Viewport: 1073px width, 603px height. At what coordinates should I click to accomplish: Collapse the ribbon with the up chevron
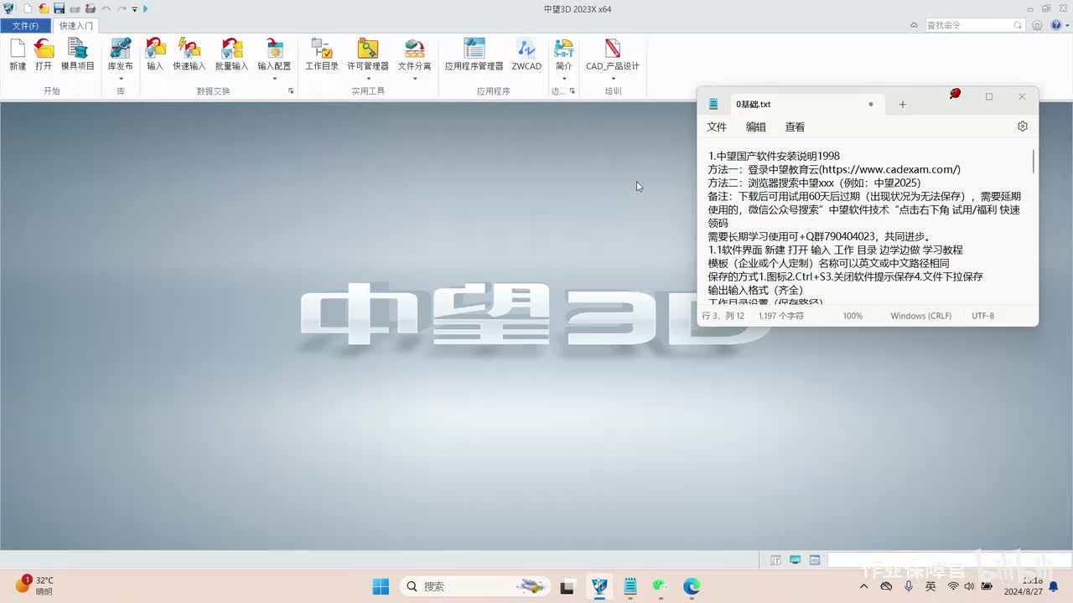(x=914, y=25)
